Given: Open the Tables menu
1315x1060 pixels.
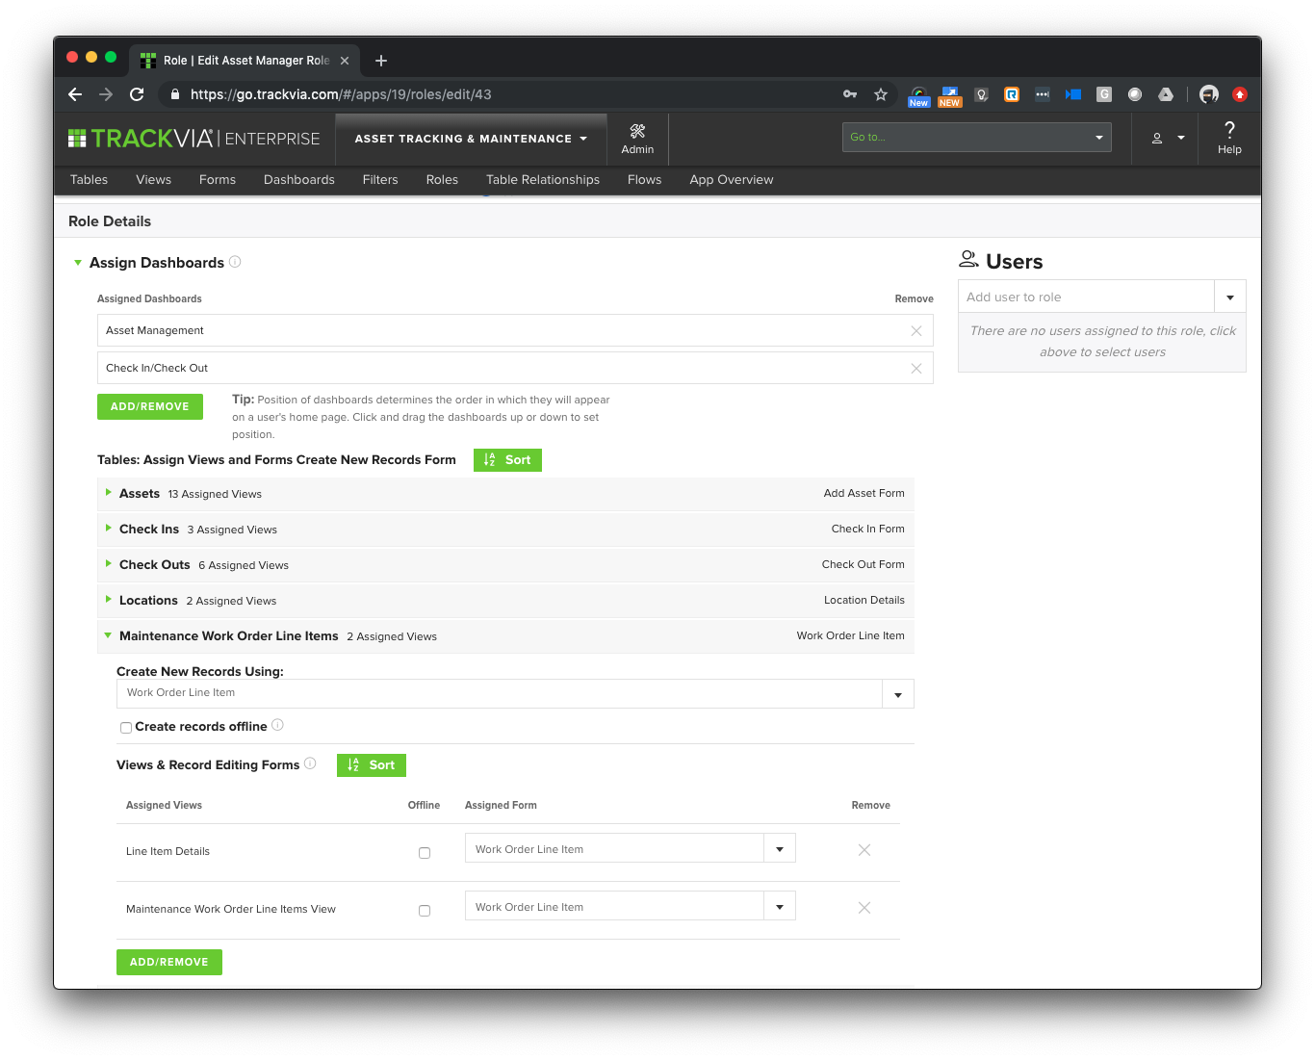Looking at the screenshot, I should tap(89, 180).
